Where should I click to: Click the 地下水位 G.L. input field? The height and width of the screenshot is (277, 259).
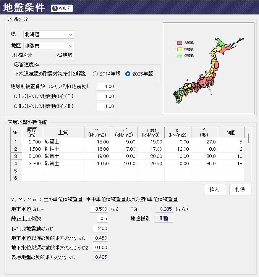(x=99, y=209)
